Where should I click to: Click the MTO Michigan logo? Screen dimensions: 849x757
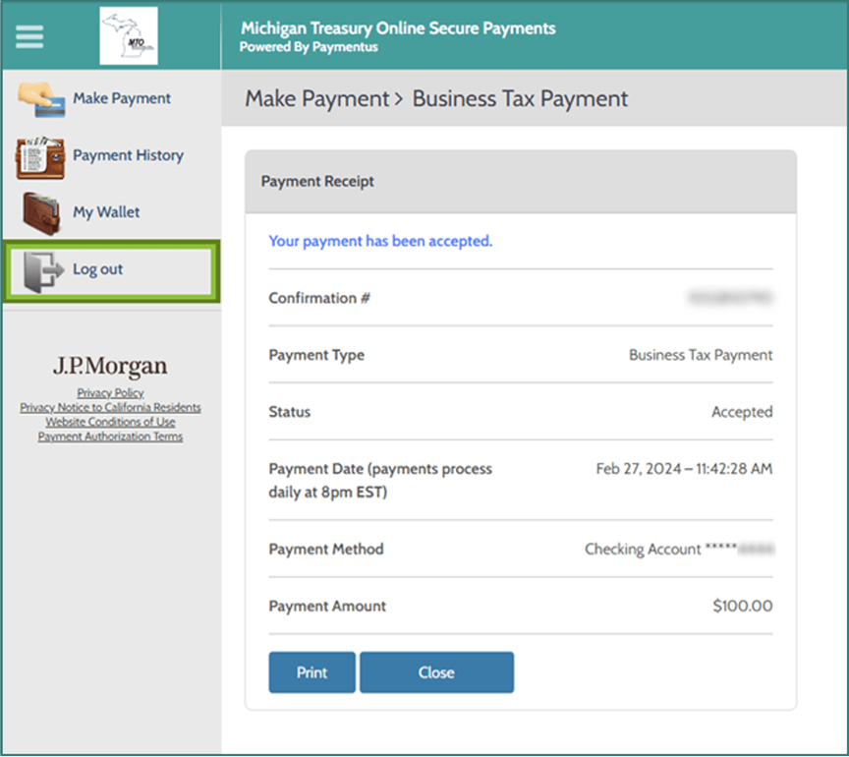pos(128,36)
